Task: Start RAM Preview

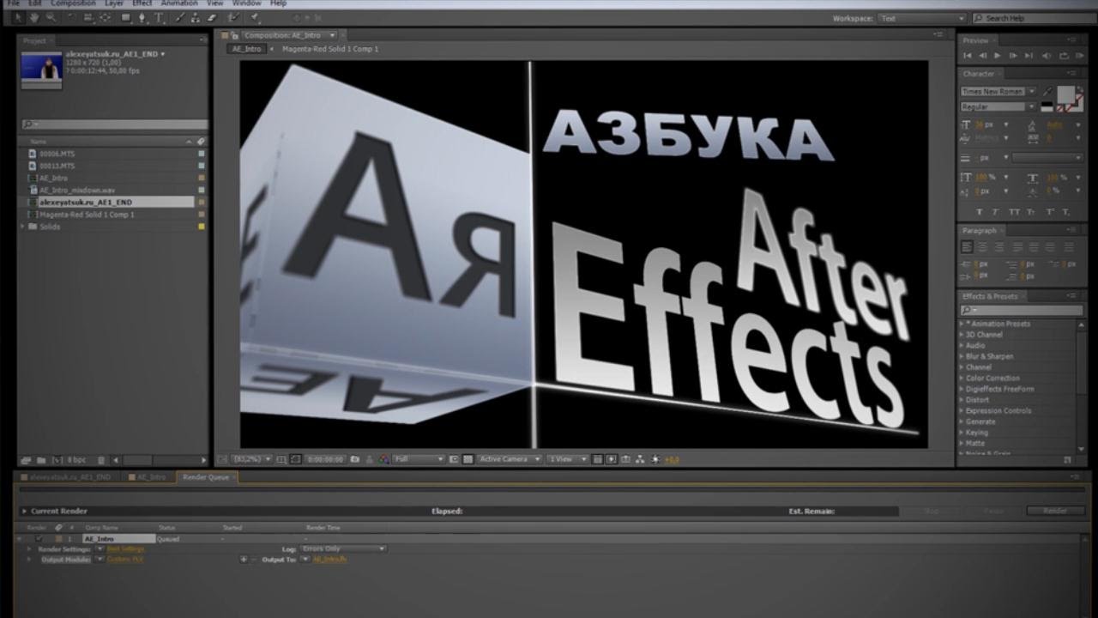Action: tap(1080, 56)
